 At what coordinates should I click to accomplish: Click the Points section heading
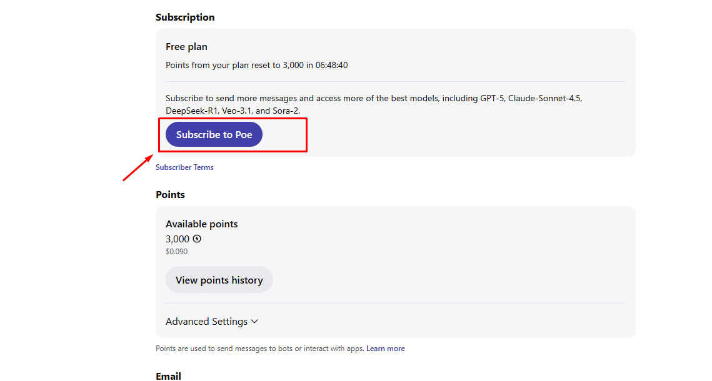click(x=170, y=195)
